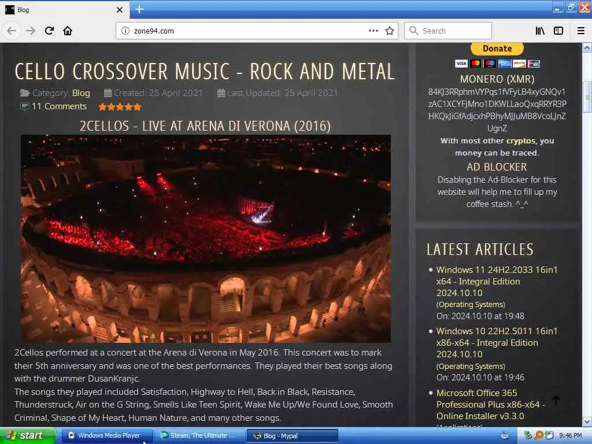Open the 11 Comments link
The width and height of the screenshot is (592, 444).
tap(59, 106)
